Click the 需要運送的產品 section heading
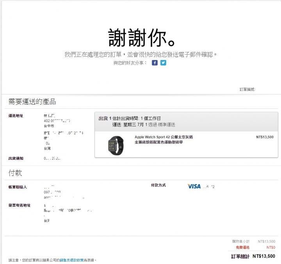Image resolution: width=281 pixels, height=264 pixels. [x=32, y=101]
